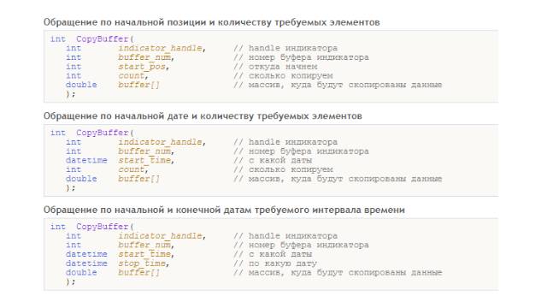Click start_time in the third code block
The width and height of the screenshot is (547, 308).
(x=144, y=254)
